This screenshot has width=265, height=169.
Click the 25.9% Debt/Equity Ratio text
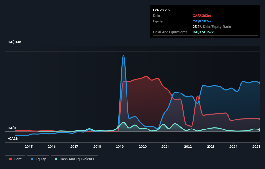pos(212,27)
